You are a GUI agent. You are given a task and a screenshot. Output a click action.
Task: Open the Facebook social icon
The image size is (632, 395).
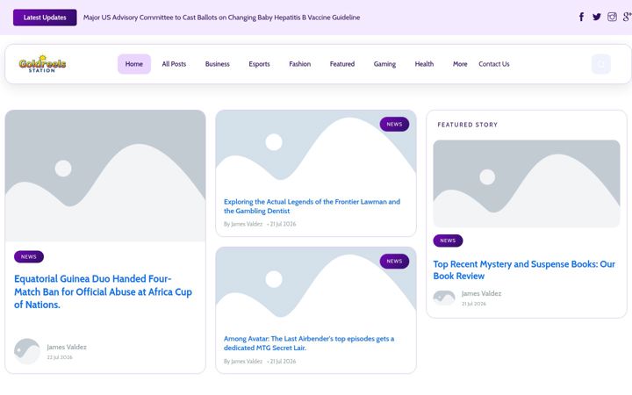[581, 17]
